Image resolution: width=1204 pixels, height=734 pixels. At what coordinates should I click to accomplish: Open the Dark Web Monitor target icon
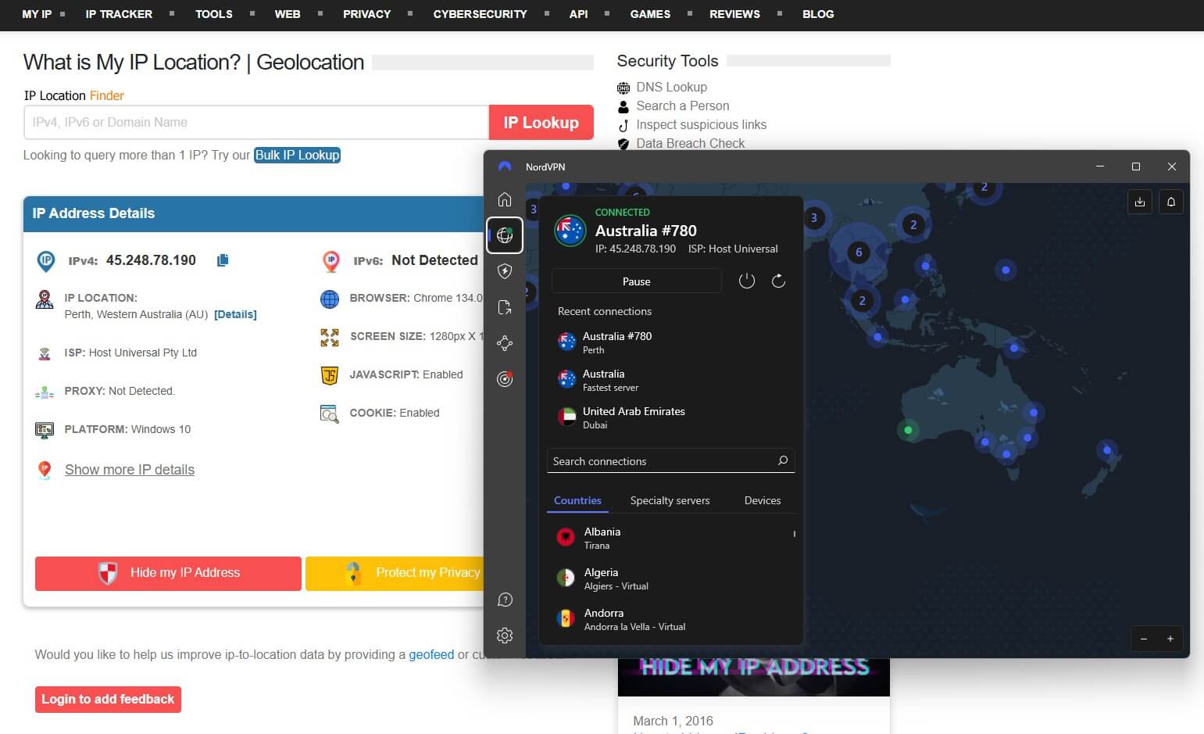(505, 379)
